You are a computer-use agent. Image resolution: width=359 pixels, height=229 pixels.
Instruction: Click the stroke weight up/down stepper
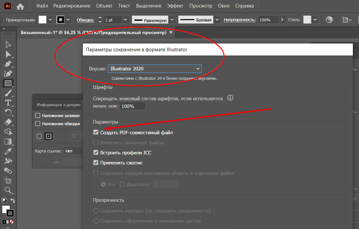click(100, 20)
